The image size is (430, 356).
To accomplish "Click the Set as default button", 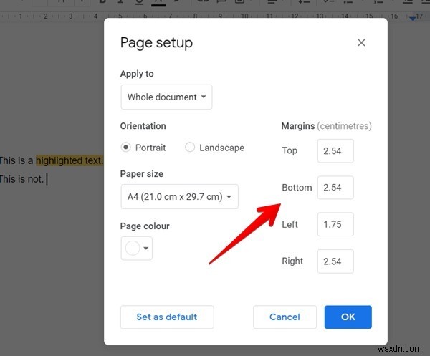I will pyautogui.click(x=167, y=317).
